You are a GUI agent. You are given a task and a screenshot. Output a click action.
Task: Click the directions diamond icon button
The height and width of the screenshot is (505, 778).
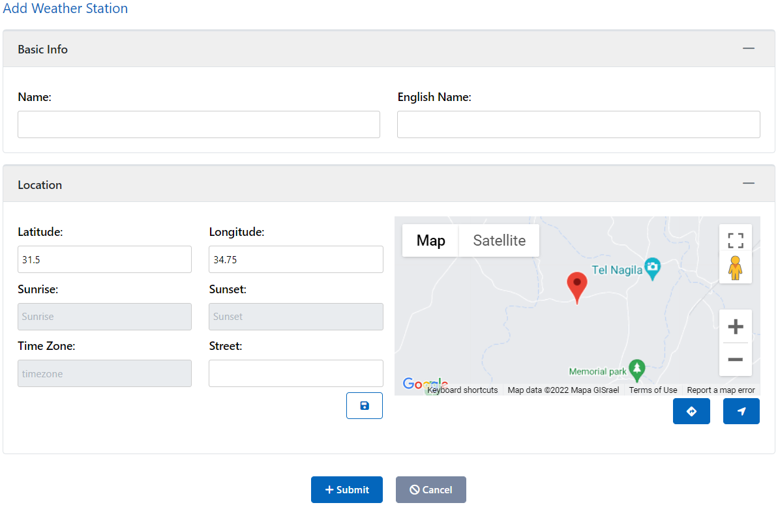click(691, 411)
